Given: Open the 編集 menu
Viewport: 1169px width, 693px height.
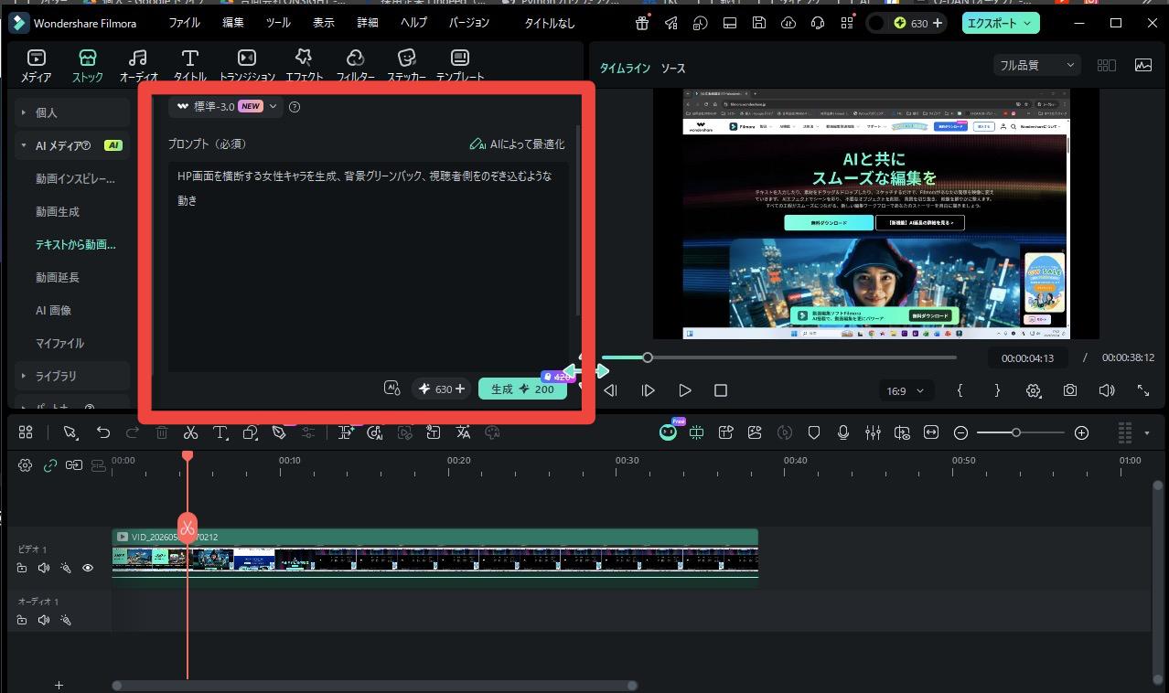Looking at the screenshot, I should coord(233,23).
